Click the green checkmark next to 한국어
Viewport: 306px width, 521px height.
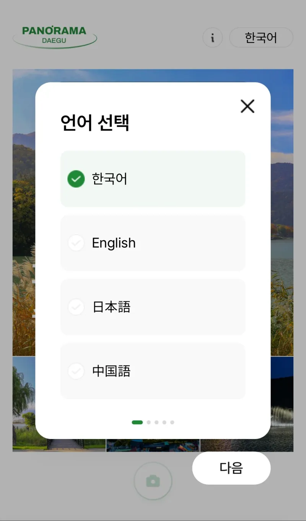(x=76, y=179)
